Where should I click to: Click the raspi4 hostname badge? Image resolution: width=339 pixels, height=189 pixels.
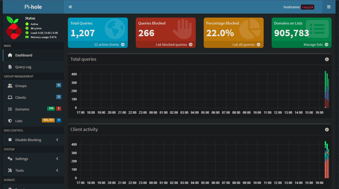pos(308,7)
